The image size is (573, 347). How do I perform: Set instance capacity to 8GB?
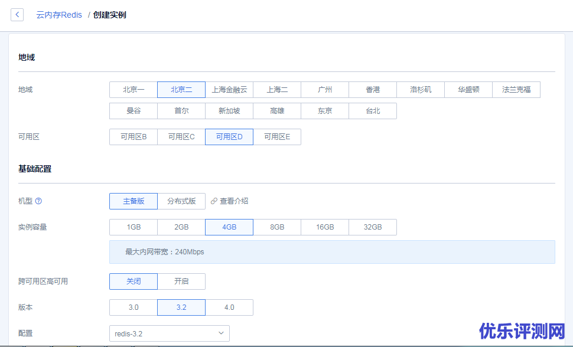pyautogui.click(x=277, y=227)
